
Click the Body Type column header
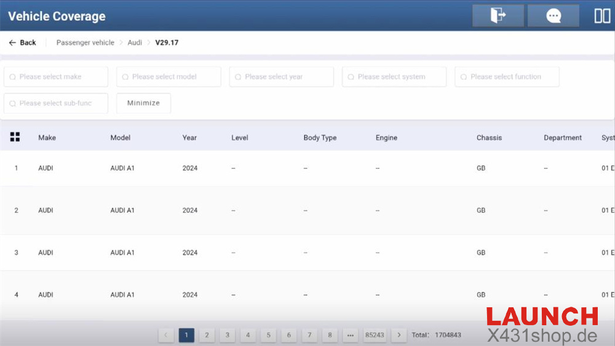pos(320,138)
